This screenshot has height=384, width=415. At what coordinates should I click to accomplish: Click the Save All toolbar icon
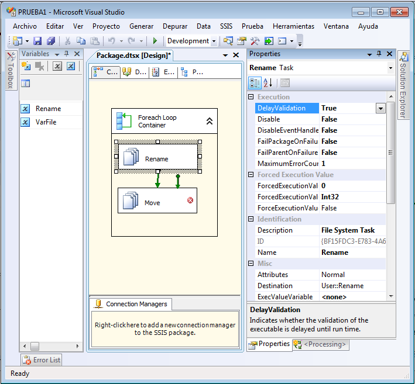tap(51, 41)
